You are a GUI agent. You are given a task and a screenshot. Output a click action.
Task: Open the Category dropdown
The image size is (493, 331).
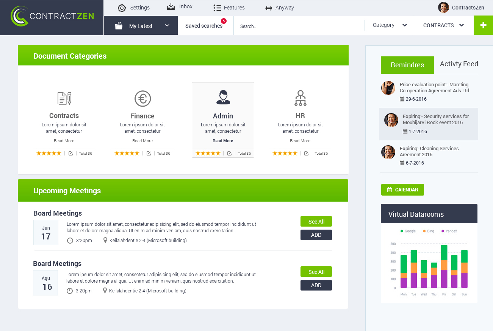tap(390, 25)
